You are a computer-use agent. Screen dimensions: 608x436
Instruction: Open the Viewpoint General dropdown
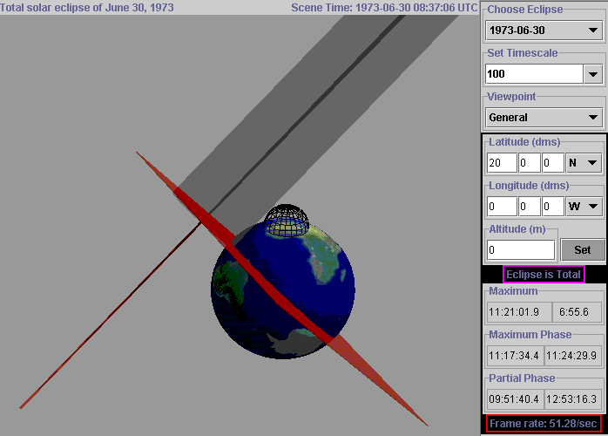point(544,117)
